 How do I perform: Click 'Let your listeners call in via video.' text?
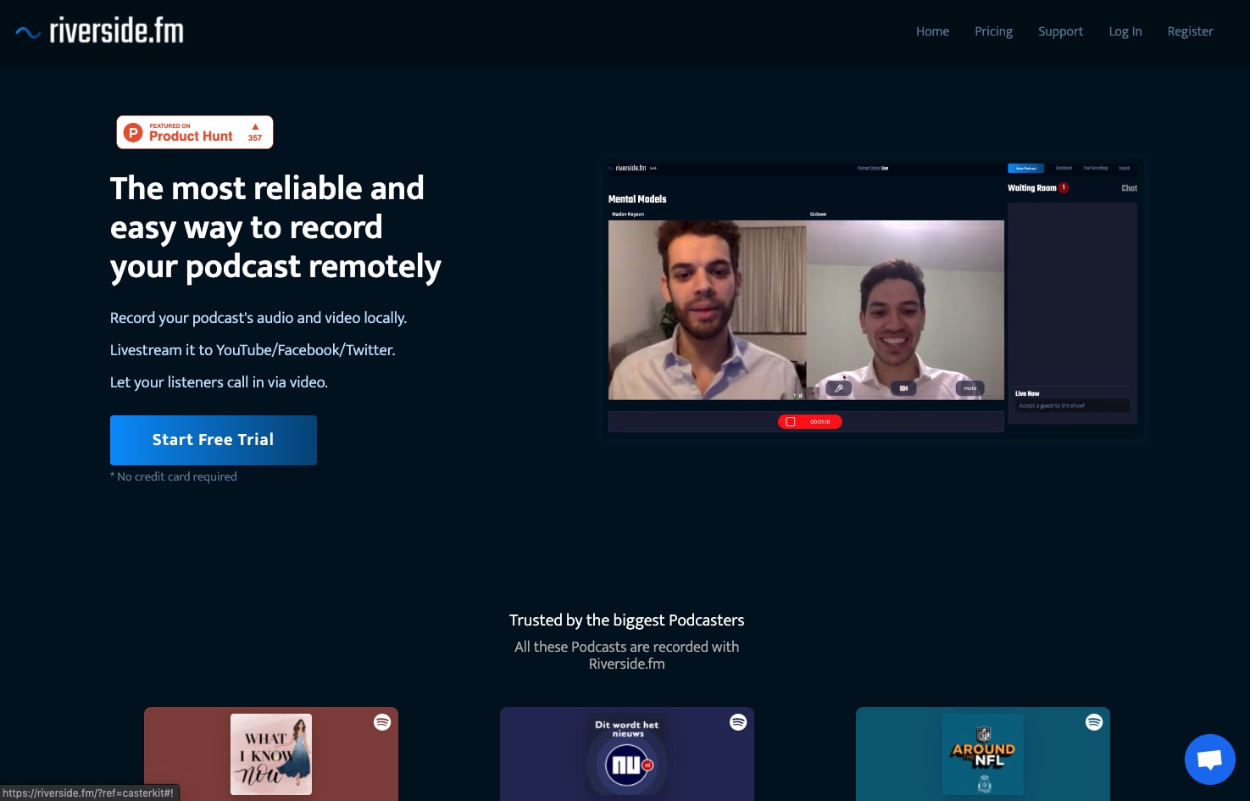[219, 382]
